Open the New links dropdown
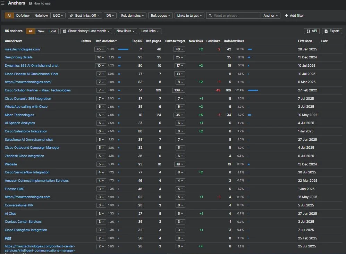 (x=125, y=31)
